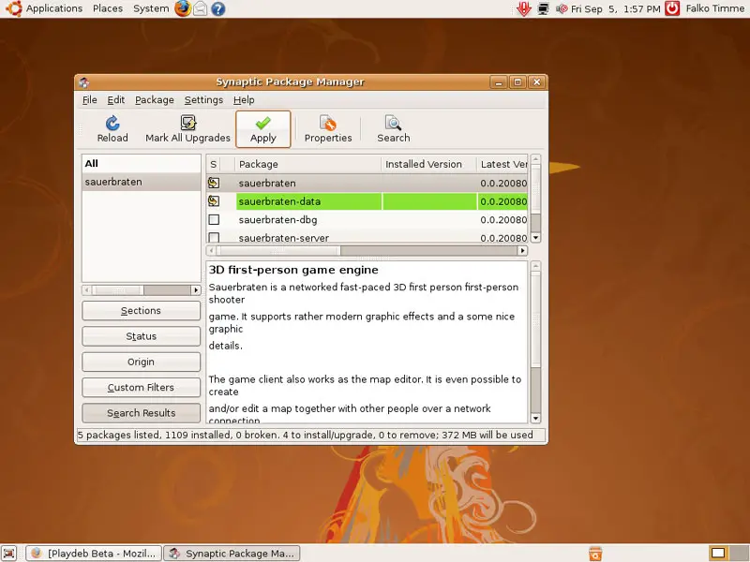This screenshot has height=562, width=750.
Task: Click the up arrow of the description scrollbar
Action: click(535, 266)
